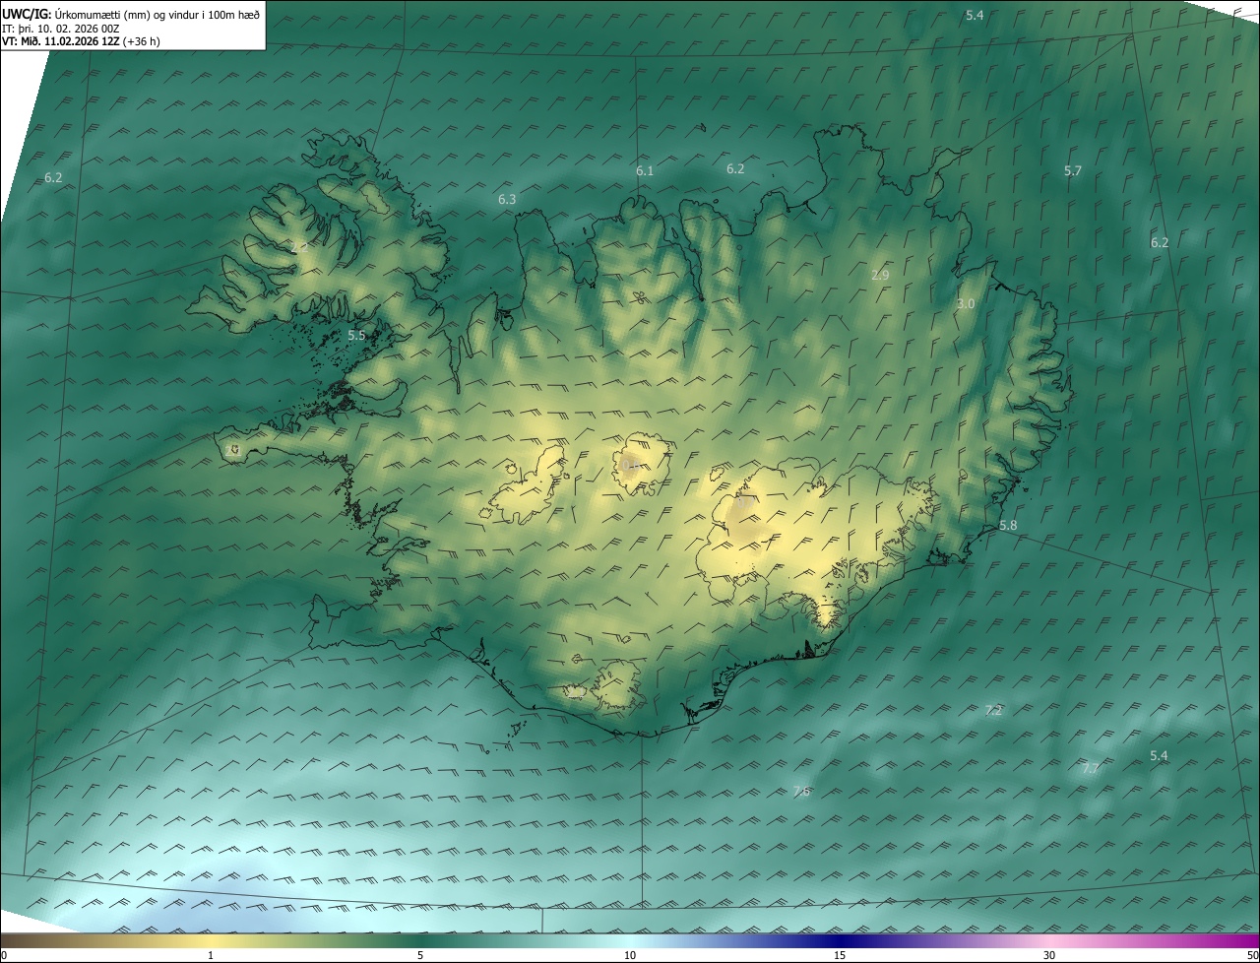Select the 6.2 value beside the 6.1 label
This screenshot has width=1260, height=963.
pos(735,169)
